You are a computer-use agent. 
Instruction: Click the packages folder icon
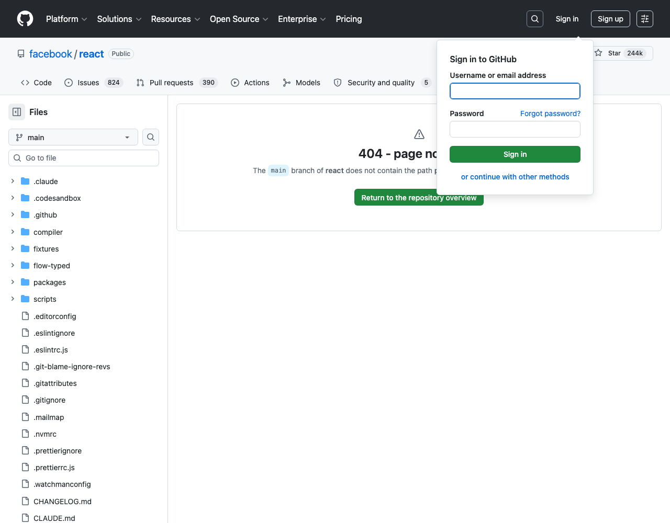(x=25, y=282)
